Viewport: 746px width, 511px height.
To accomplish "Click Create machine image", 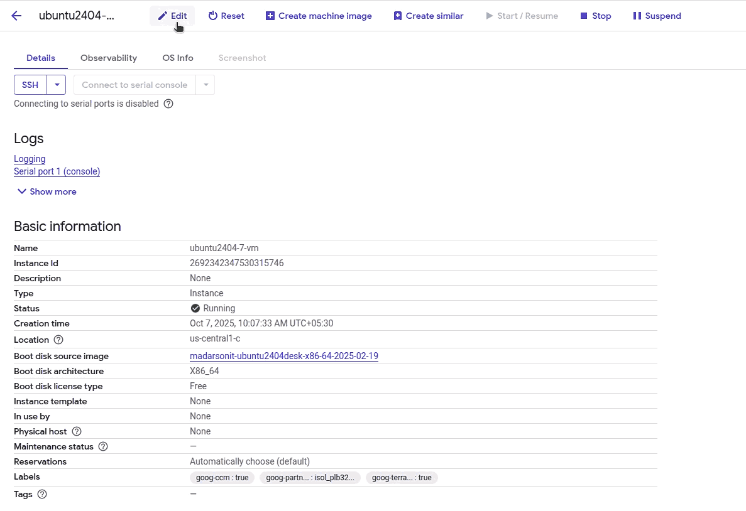I will pos(319,16).
